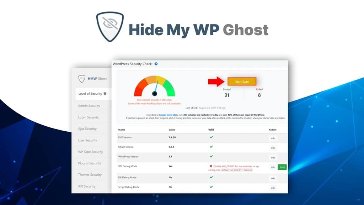
Task: Open User Security section
Action: click(87, 140)
